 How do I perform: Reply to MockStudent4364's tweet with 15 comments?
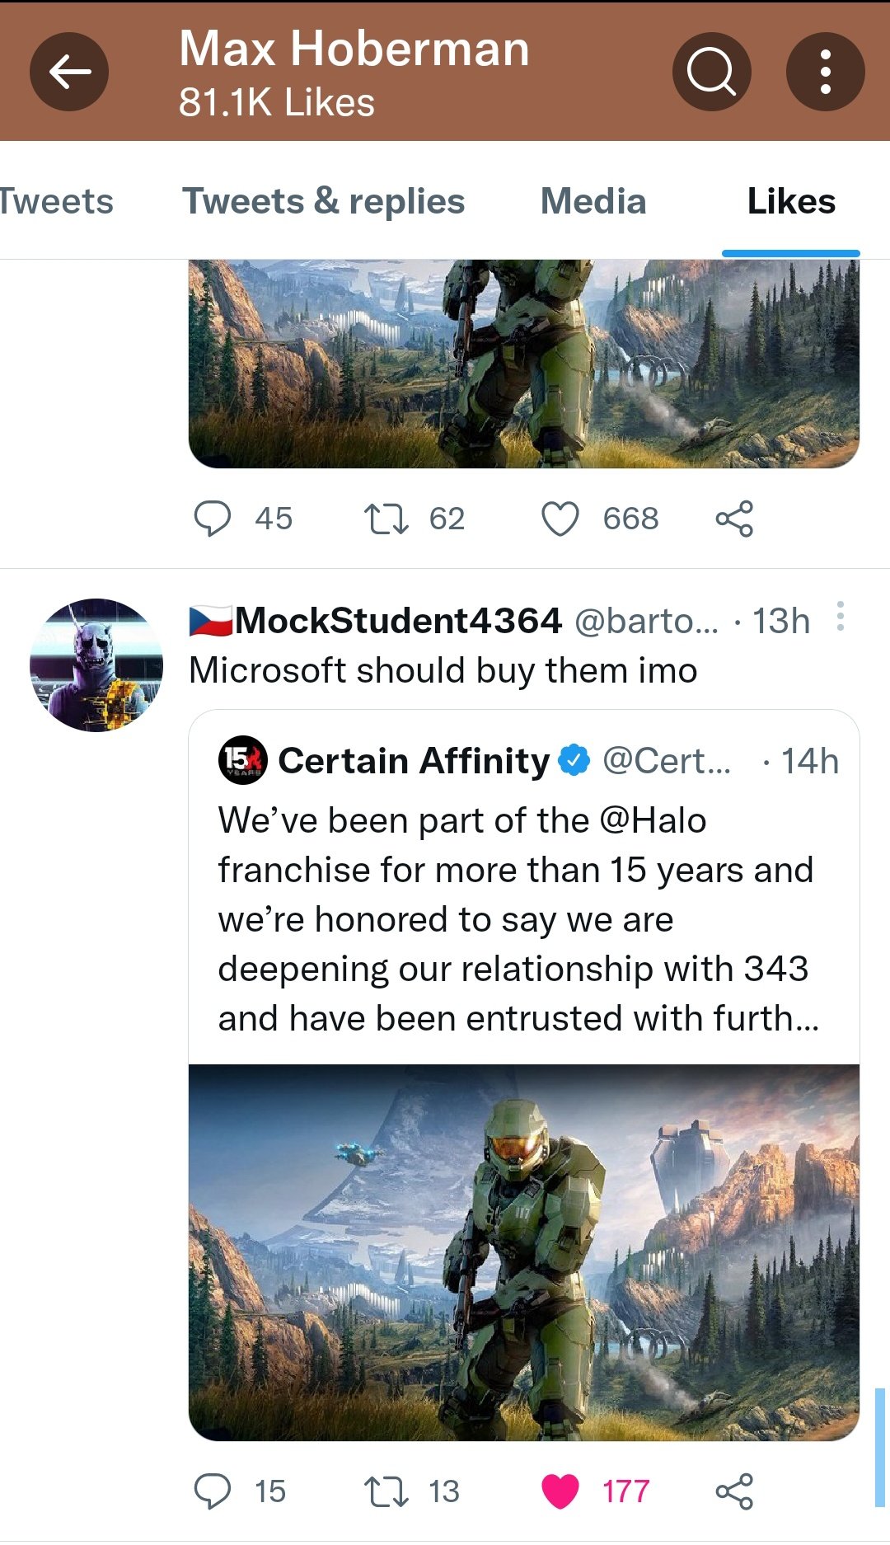coord(213,1491)
